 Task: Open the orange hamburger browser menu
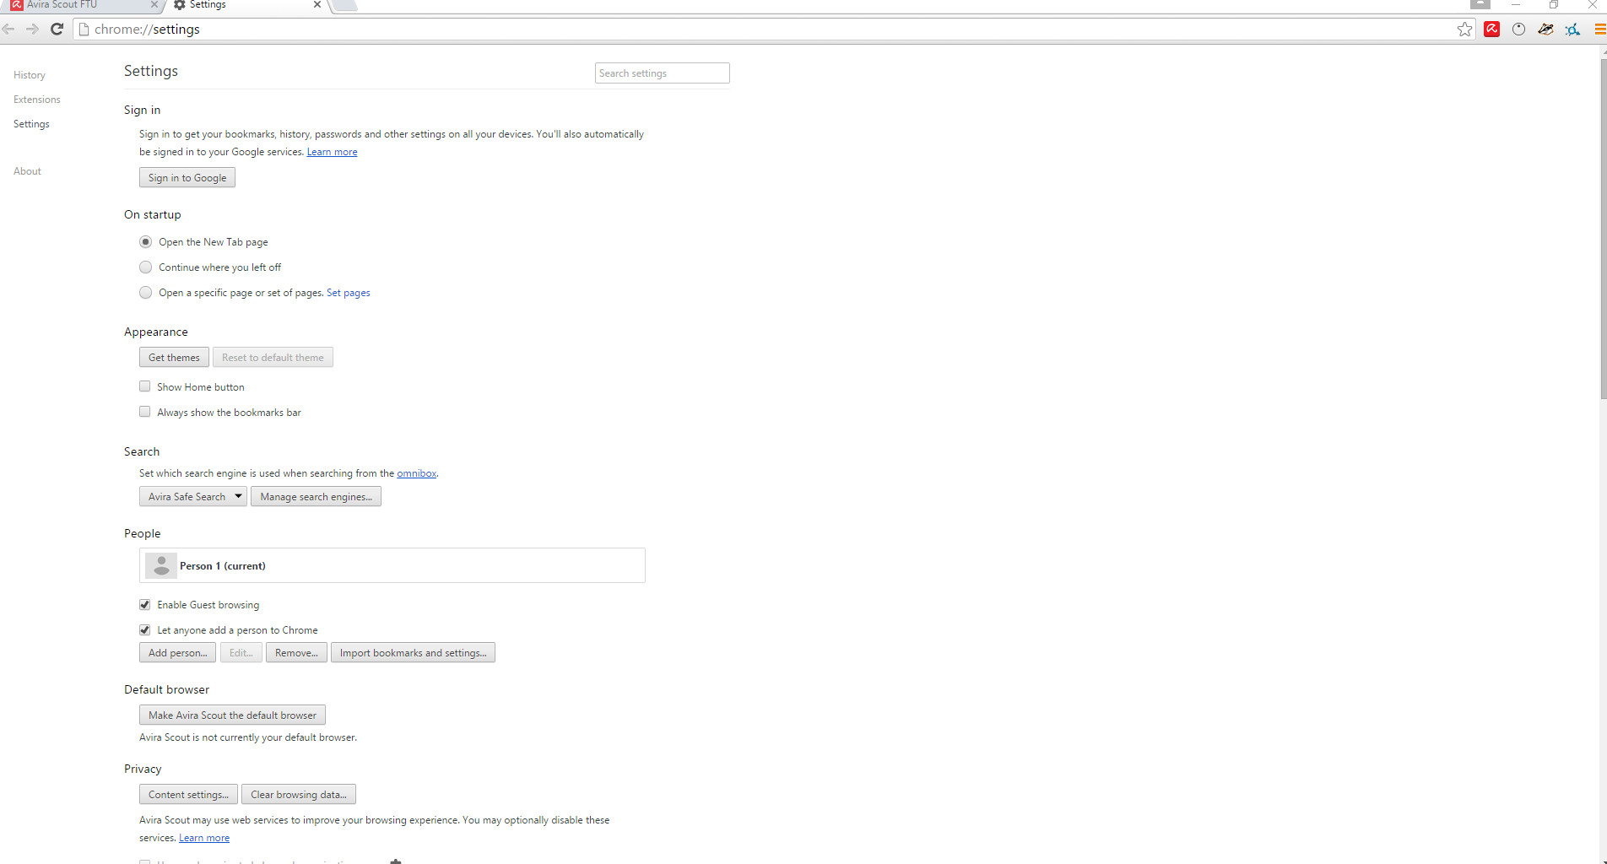1599,30
